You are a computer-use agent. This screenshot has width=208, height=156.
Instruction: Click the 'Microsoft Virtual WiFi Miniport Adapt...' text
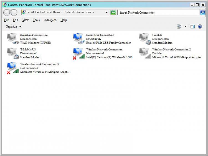(x=45, y=72)
